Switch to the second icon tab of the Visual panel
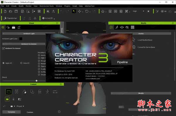Image resolution: width=176 pixels, height=116 pixels. pyautogui.click(x=8, y=27)
